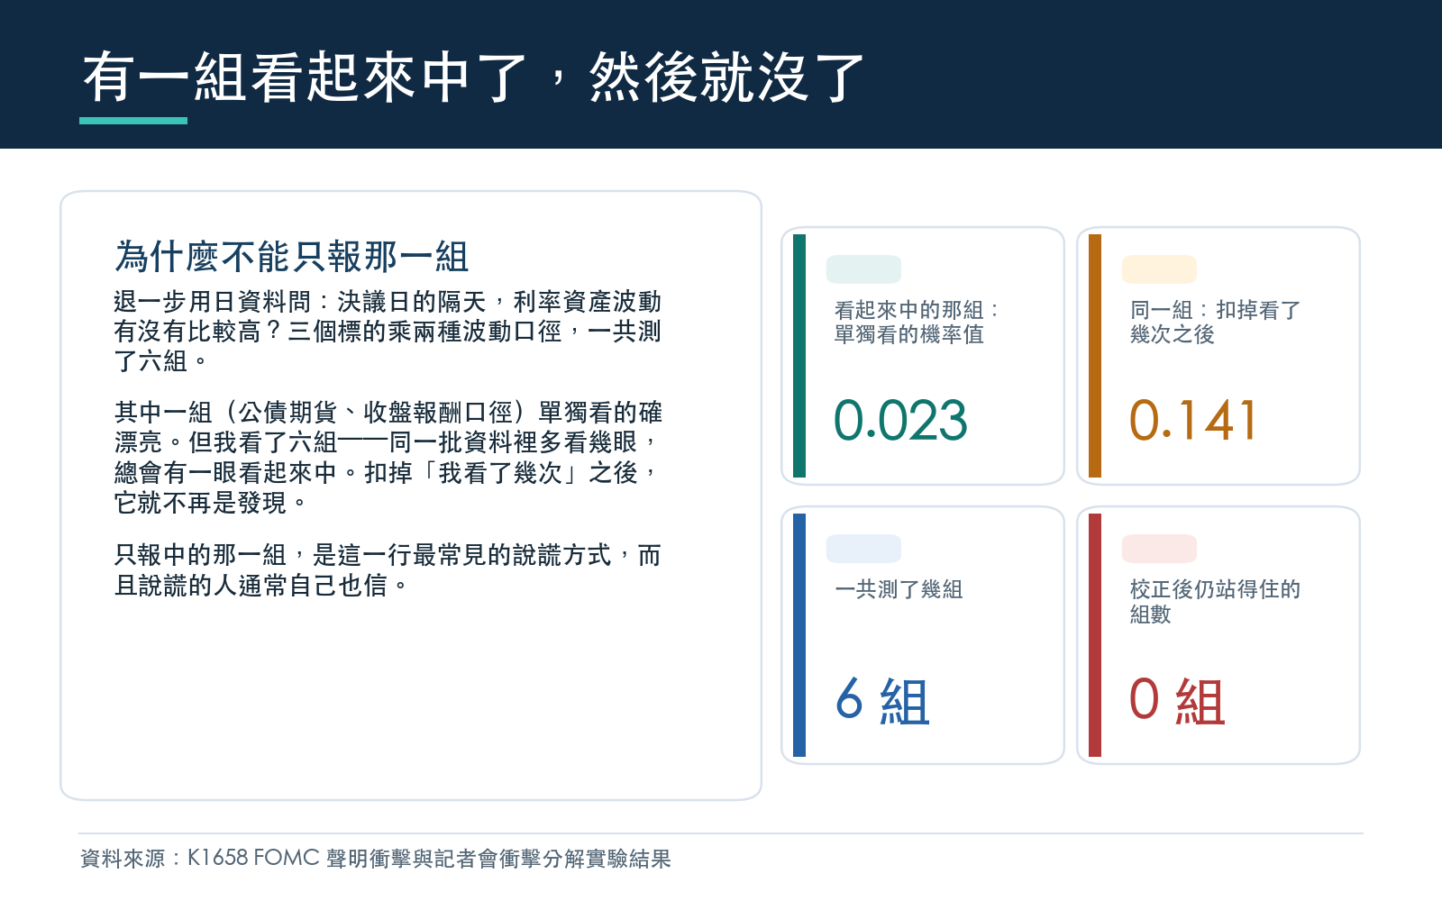The height and width of the screenshot is (901, 1442).
Task: Click the light blue tag in 6 組 card
Action: pyautogui.click(x=863, y=549)
